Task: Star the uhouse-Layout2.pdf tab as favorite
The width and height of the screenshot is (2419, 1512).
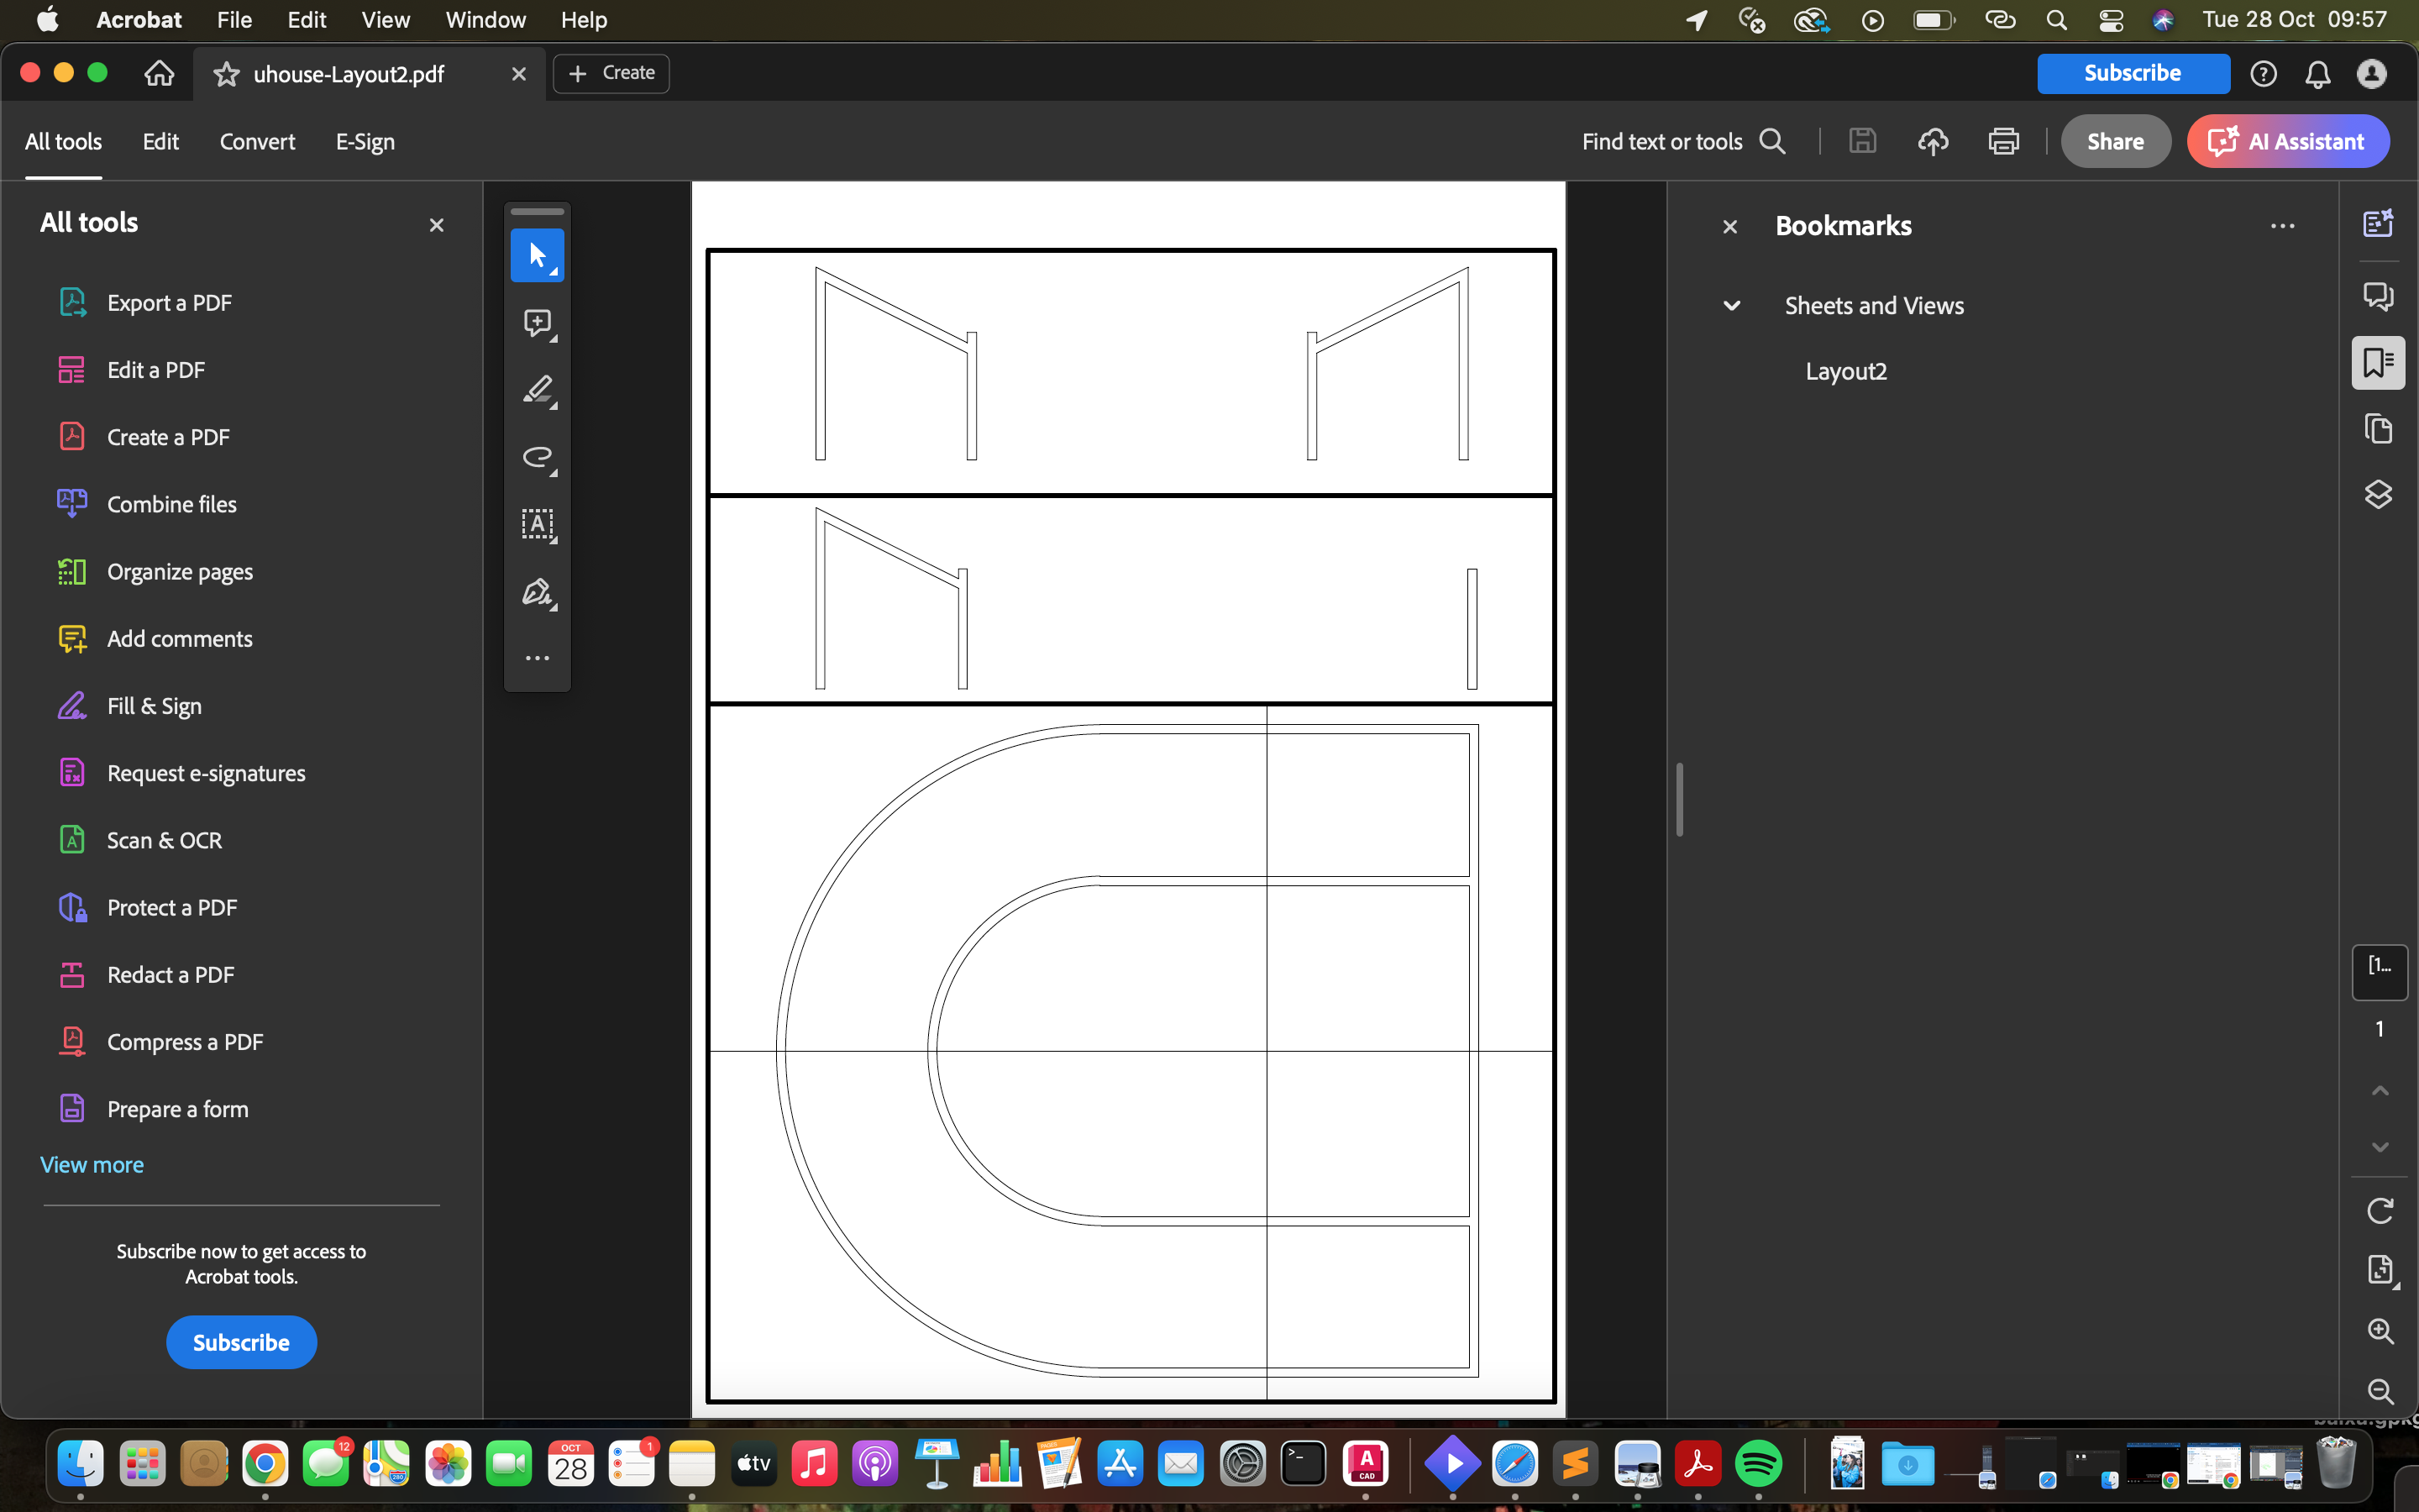Action: (x=227, y=74)
